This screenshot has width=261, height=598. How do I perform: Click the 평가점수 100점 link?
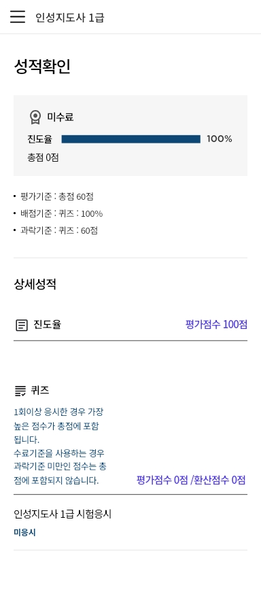coord(216,325)
